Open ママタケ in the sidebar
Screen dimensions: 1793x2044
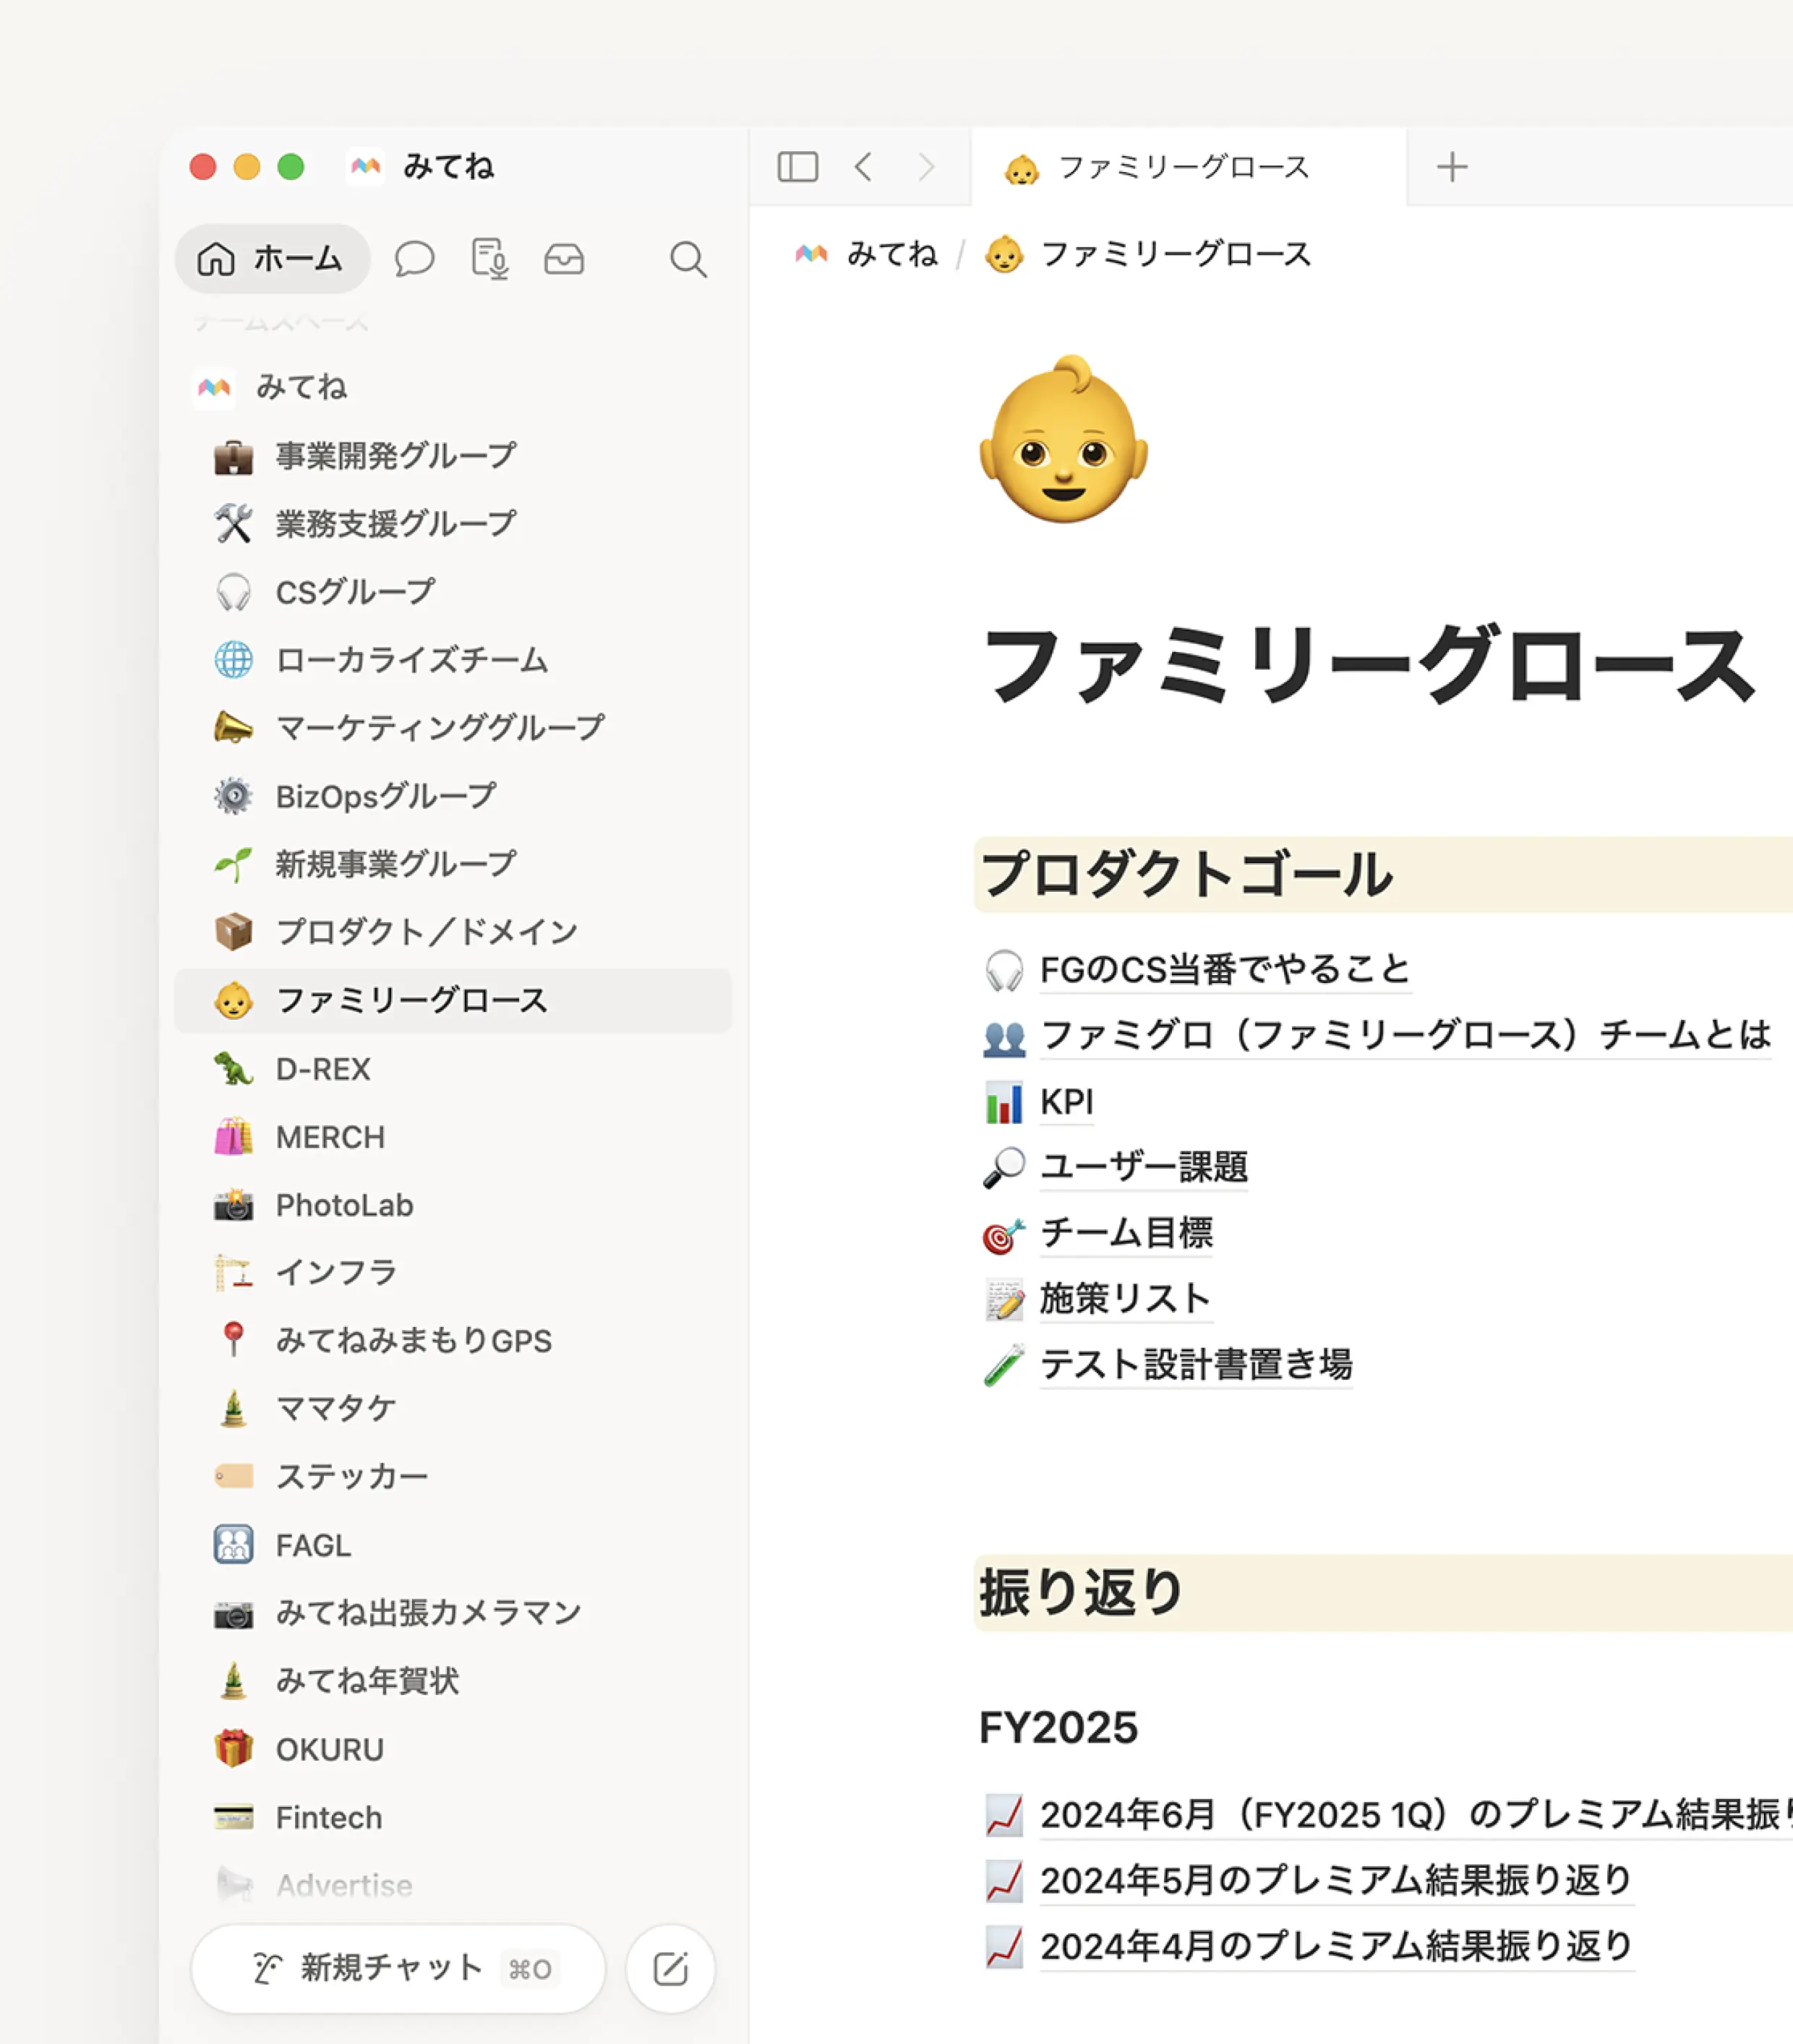click(453, 1408)
